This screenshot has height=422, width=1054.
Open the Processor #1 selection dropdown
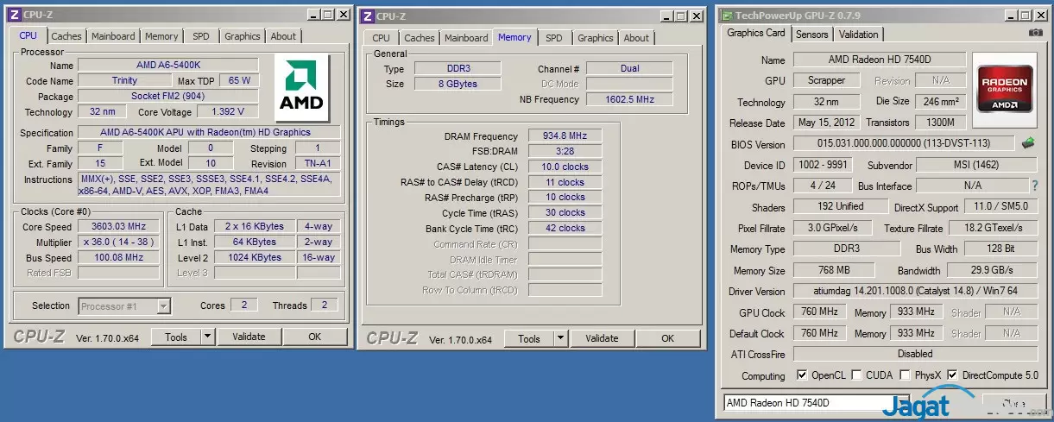tap(163, 305)
